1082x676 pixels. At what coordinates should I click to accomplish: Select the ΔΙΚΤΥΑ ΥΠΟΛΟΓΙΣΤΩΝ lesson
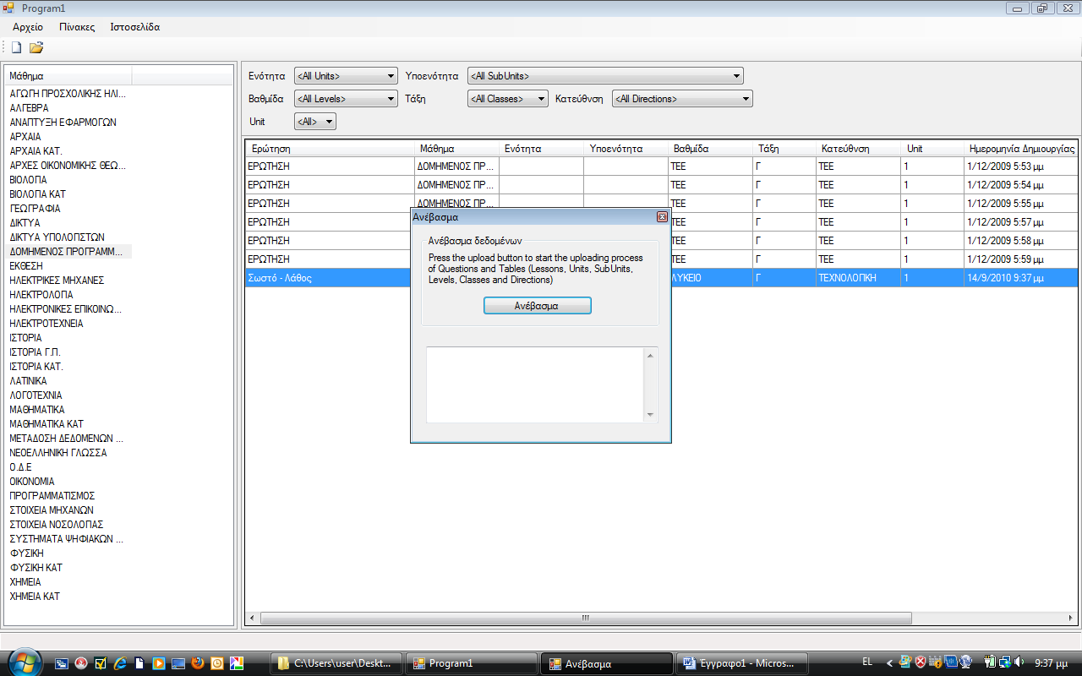point(57,237)
